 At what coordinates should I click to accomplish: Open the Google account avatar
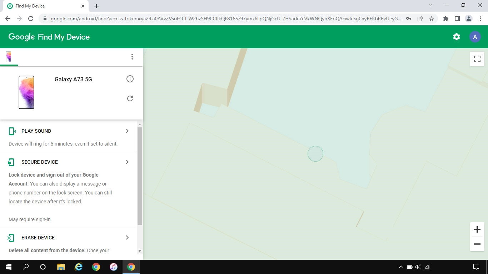pos(475,37)
